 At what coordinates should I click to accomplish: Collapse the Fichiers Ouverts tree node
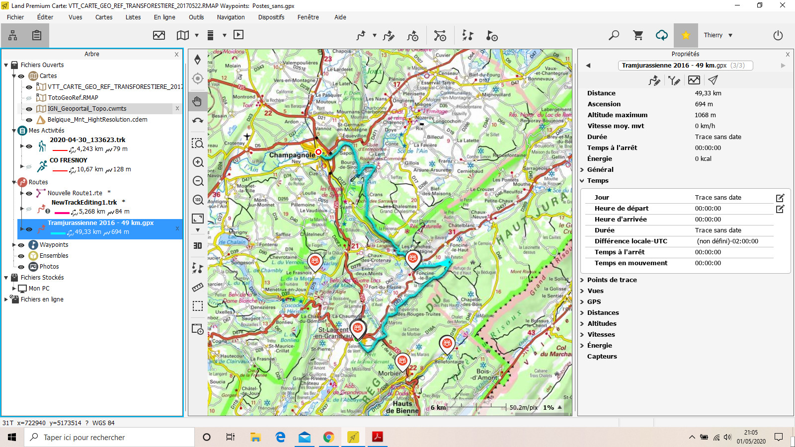point(6,65)
